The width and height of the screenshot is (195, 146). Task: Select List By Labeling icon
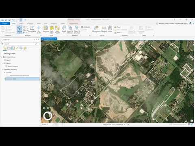[25, 48]
